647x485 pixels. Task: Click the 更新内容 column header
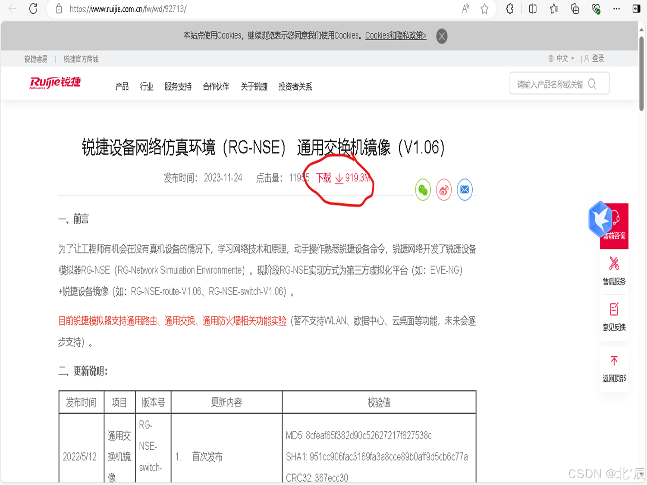click(x=226, y=403)
